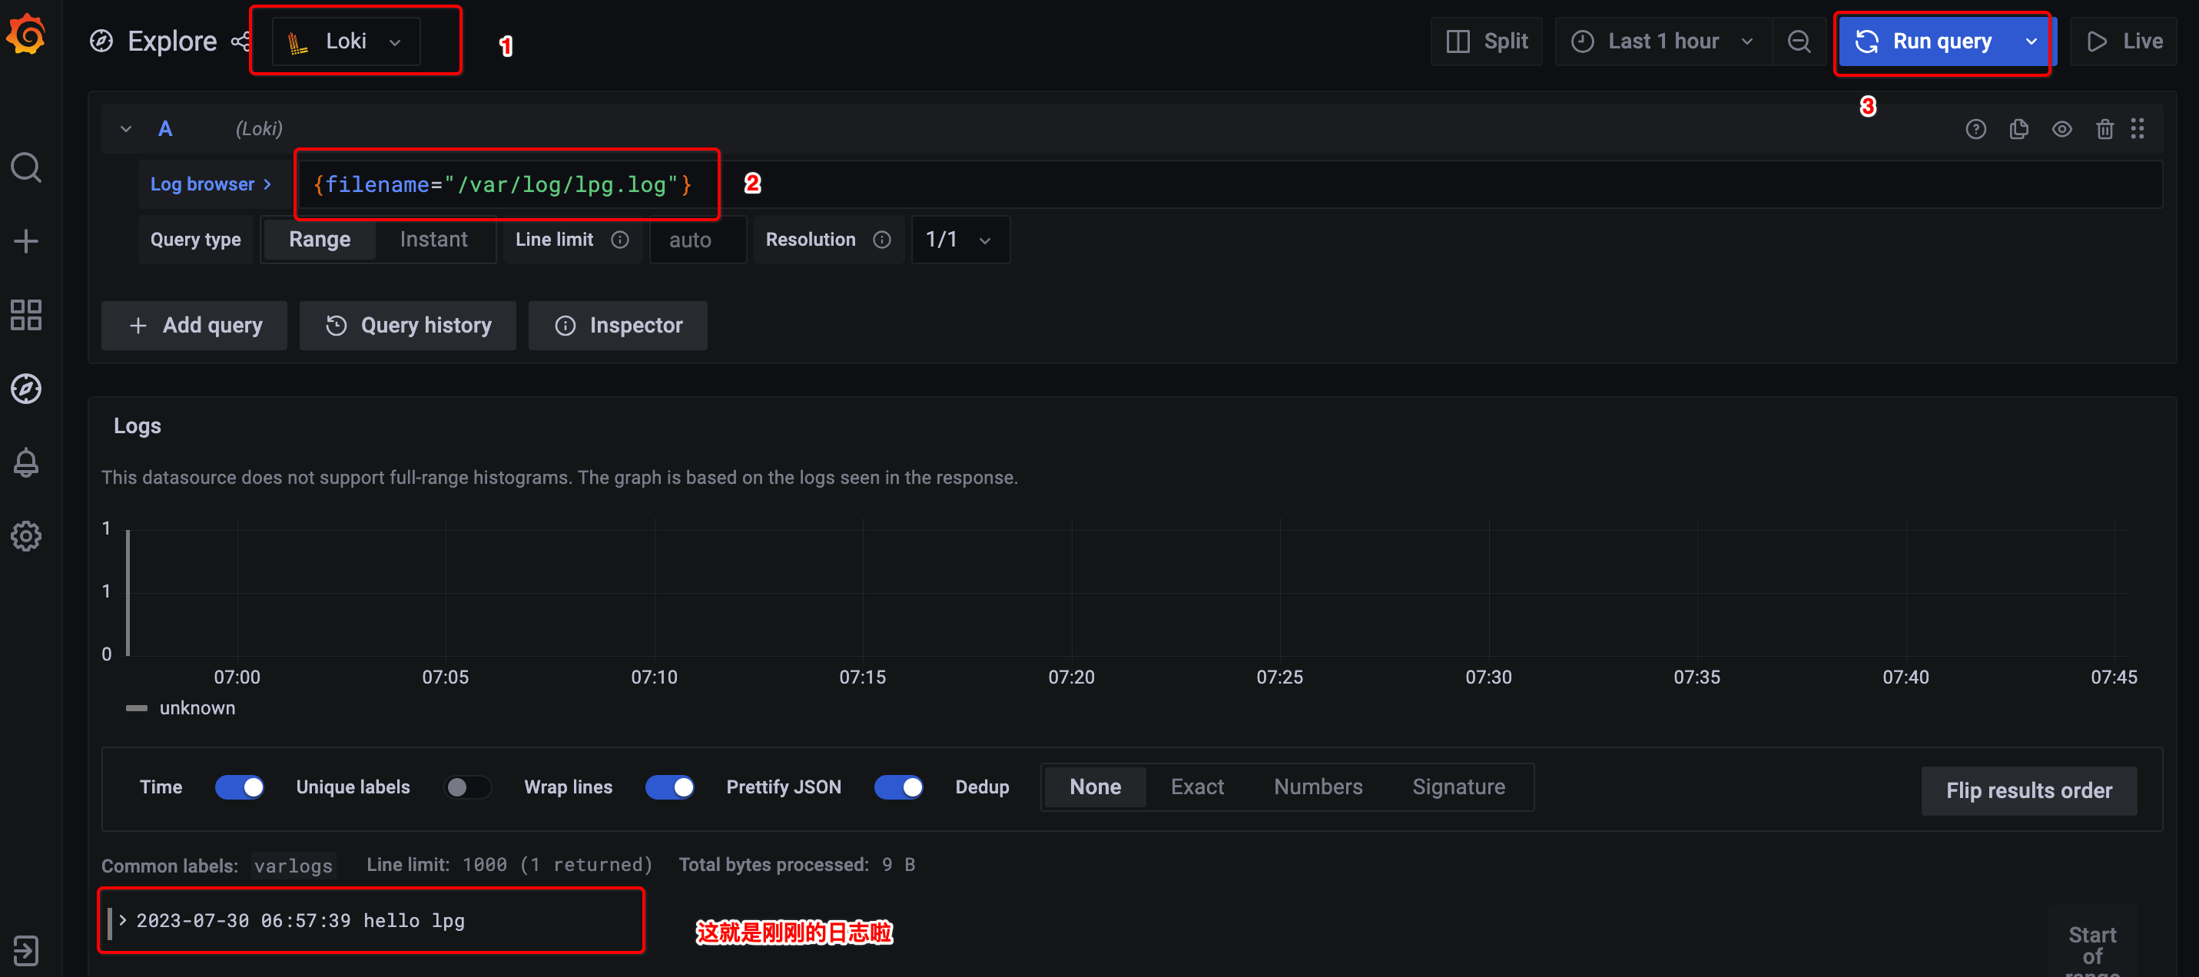The image size is (2199, 977).
Task: Select the Instant query type
Action: 433,240
